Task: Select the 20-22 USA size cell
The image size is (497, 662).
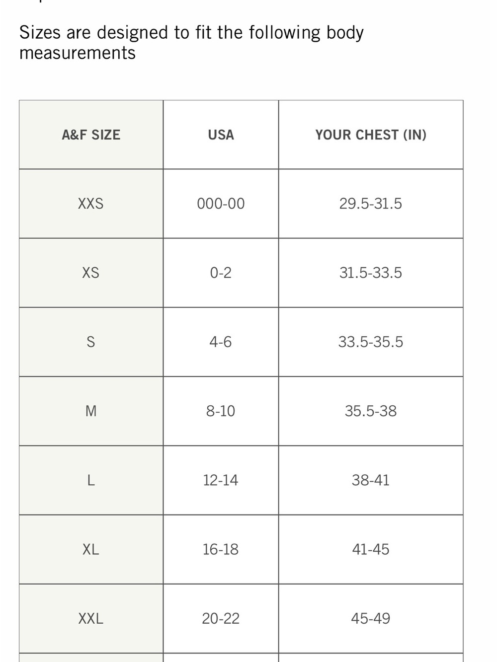Action: pos(221,618)
